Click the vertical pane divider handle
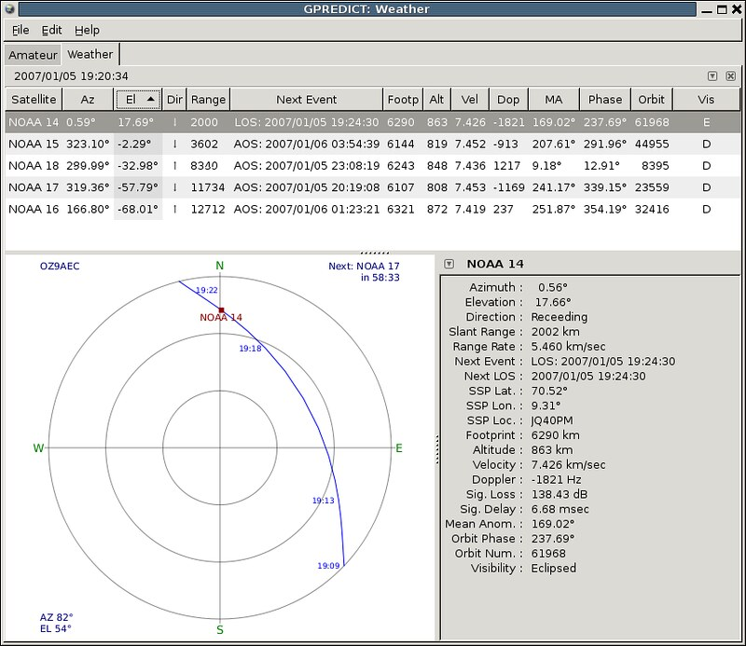This screenshot has height=646, width=746. pyautogui.click(x=437, y=448)
